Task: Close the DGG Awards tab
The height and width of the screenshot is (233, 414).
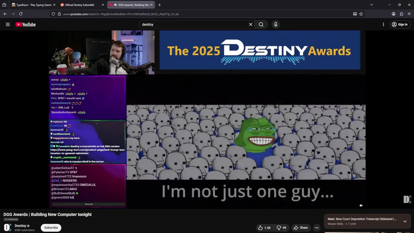Action: pos(151,5)
